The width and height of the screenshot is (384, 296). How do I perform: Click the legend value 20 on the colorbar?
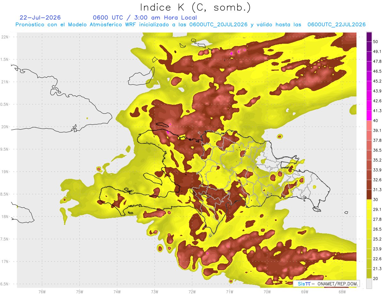coord(376,279)
